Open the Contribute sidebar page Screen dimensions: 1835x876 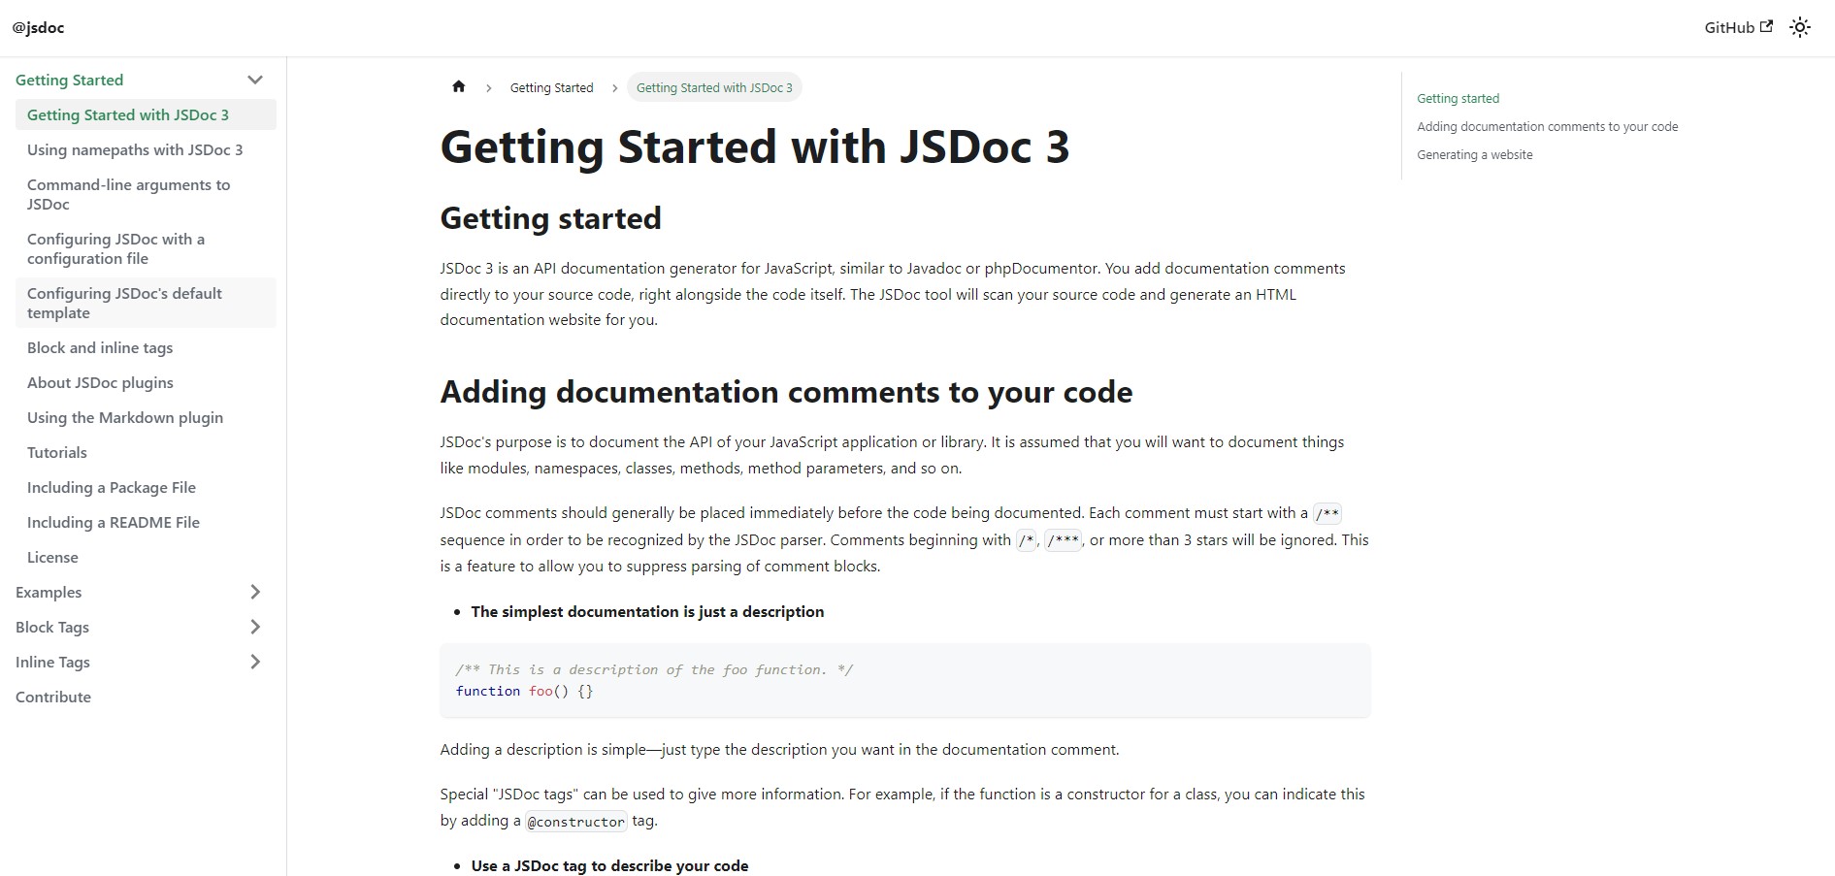click(53, 698)
